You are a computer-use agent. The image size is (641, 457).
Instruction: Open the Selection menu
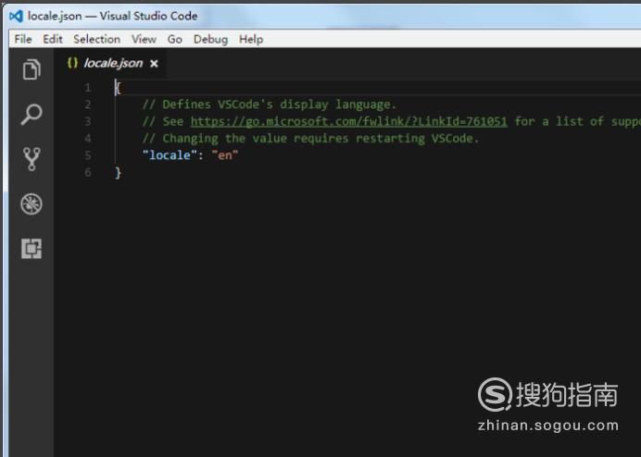click(x=97, y=39)
